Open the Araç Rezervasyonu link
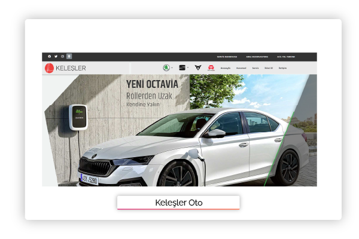Viewport: 359px width, 239px height. click(x=257, y=57)
